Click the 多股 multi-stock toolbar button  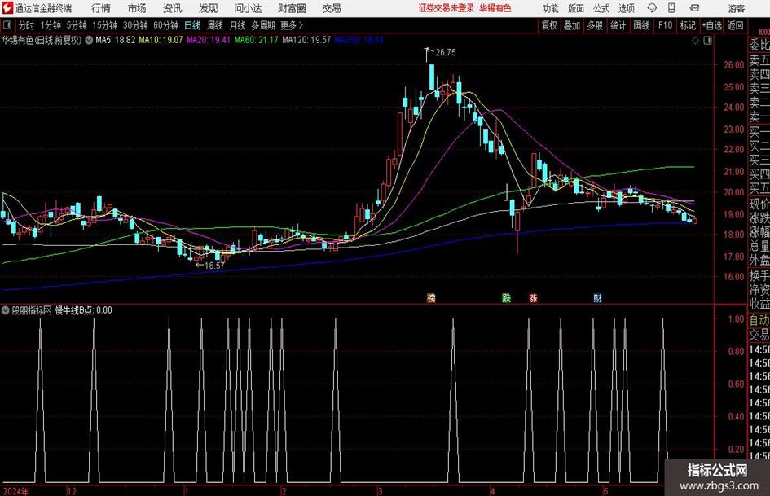click(x=595, y=25)
